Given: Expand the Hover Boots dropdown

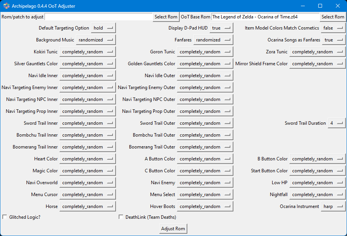Looking at the screenshot, I should (x=205, y=206).
